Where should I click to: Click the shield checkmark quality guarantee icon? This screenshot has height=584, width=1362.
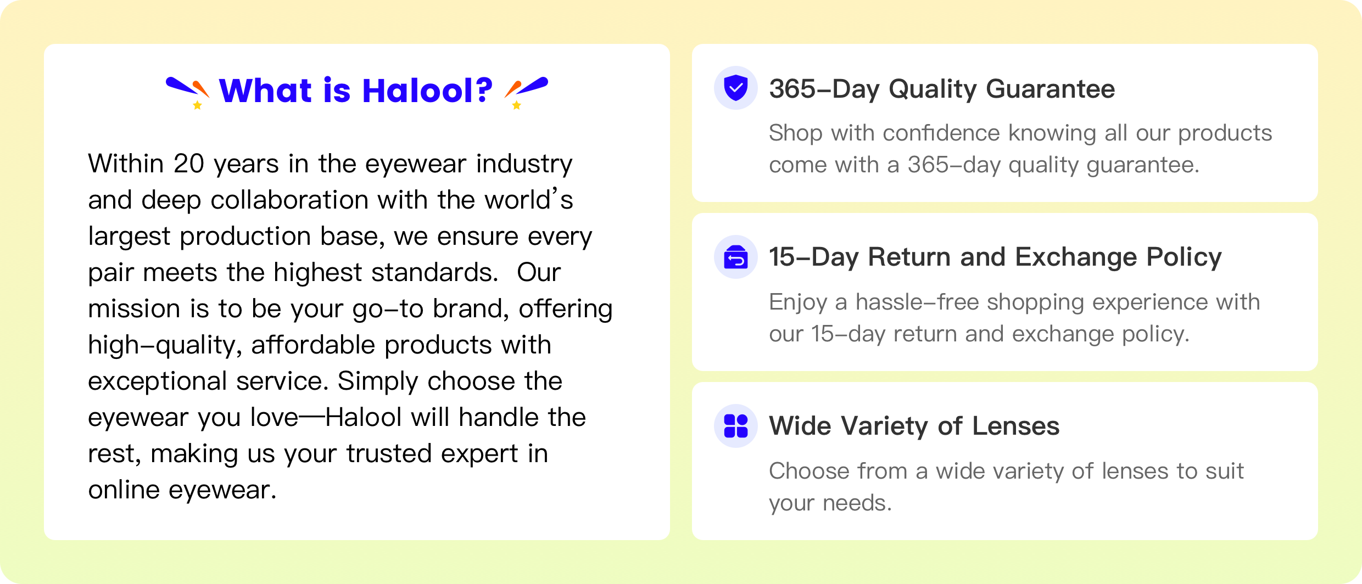tap(735, 88)
